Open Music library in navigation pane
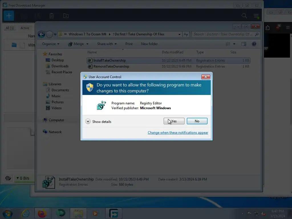This screenshot has width=292, height=219. (56, 96)
